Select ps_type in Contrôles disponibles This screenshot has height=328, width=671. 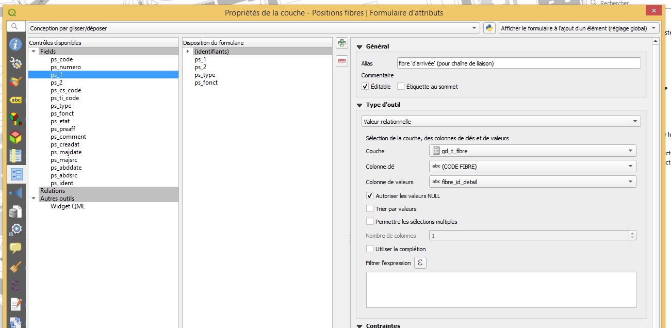[61, 105]
